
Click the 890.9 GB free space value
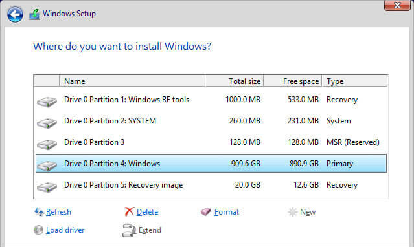click(x=304, y=164)
